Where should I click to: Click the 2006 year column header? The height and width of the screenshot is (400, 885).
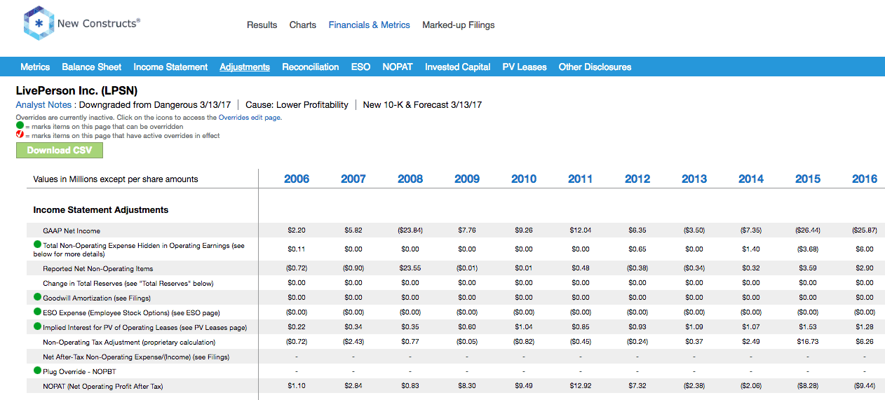pos(297,179)
